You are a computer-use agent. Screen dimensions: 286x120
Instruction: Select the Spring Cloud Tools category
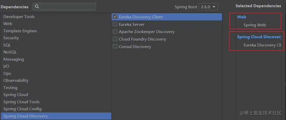[x=21, y=102]
